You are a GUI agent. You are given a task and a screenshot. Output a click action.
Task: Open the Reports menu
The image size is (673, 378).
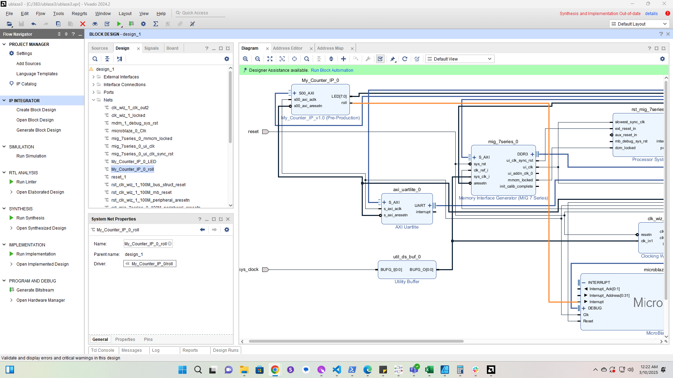79,14
